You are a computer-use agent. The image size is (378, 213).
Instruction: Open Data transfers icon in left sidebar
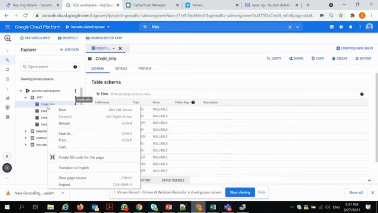pos(8,70)
